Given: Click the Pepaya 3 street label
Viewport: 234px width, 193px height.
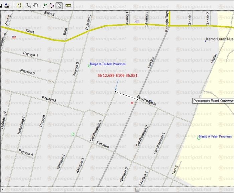Looking at the screenshot, I should [49, 99].
